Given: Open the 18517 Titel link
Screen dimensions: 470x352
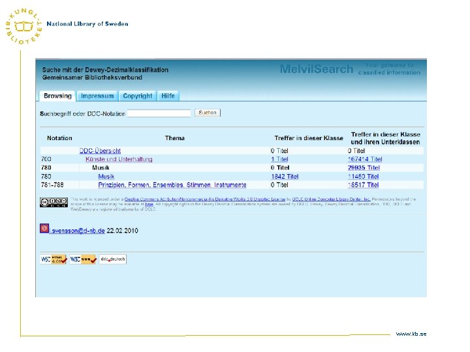Looking at the screenshot, I should click(x=364, y=185).
